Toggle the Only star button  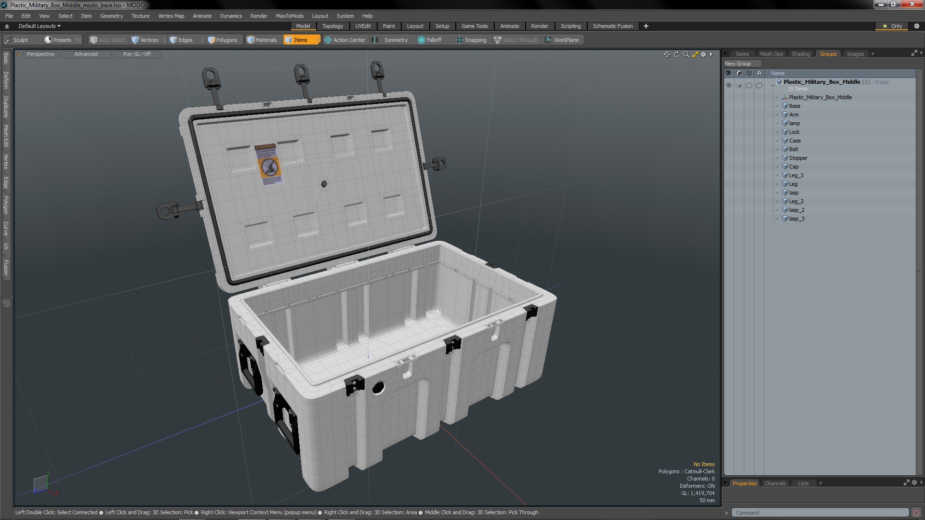892,26
